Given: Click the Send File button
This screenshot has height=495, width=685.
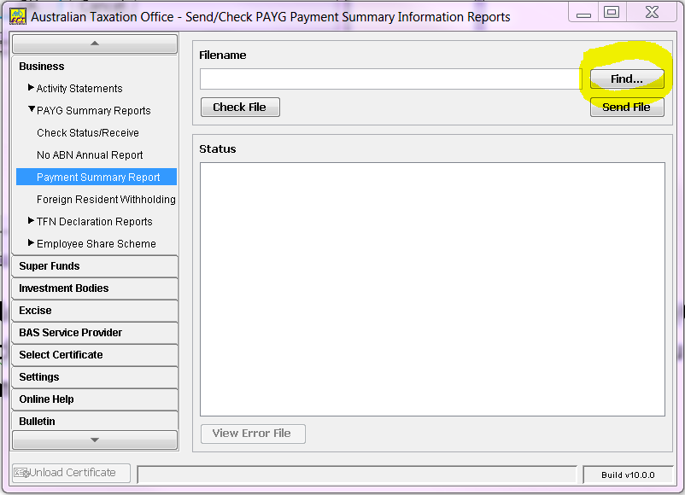Looking at the screenshot, I should 627,107.
